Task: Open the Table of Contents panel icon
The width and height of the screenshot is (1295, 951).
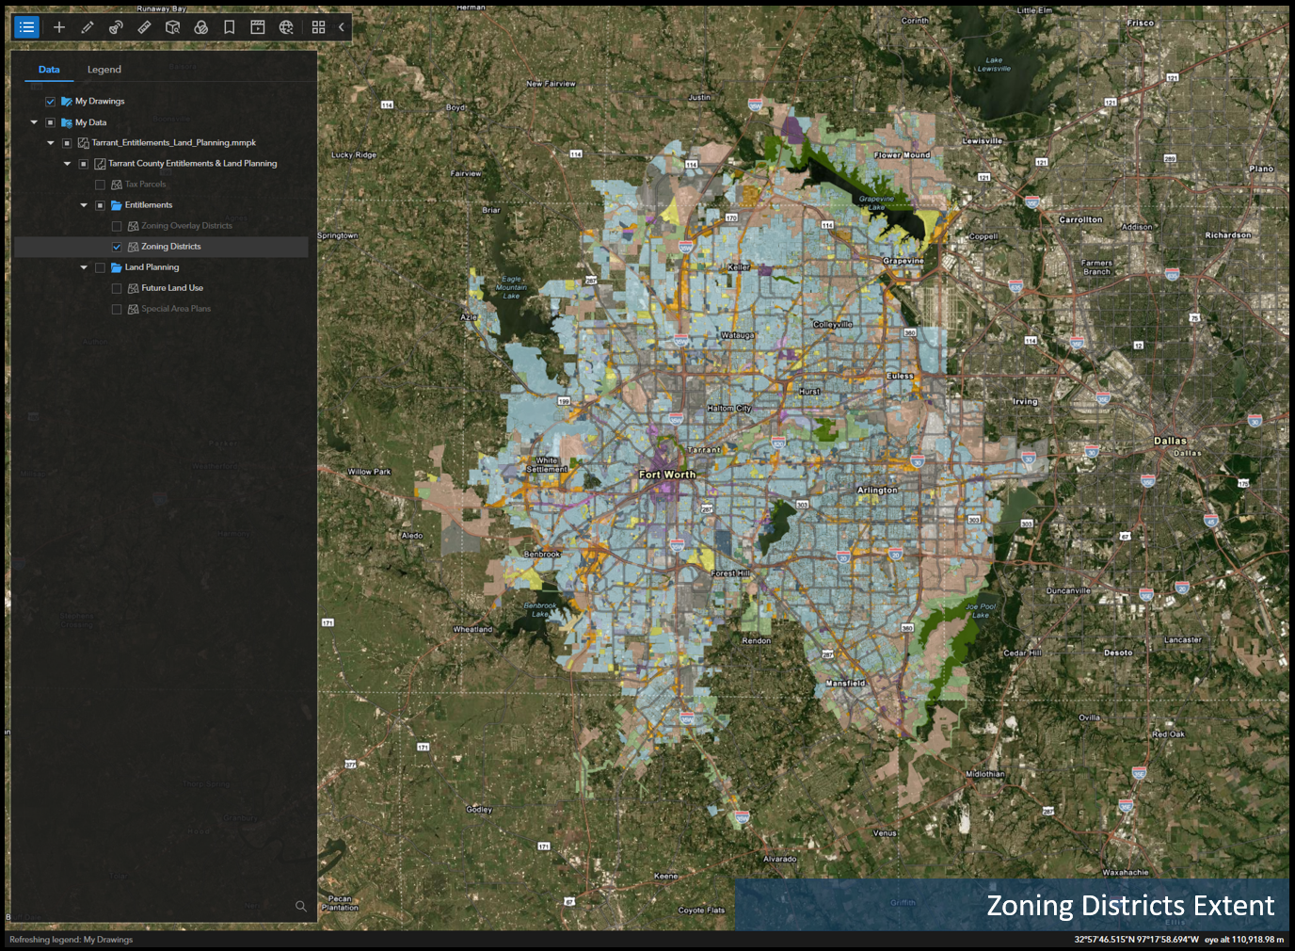Action: pyautogui.click(x=26, y=27)
